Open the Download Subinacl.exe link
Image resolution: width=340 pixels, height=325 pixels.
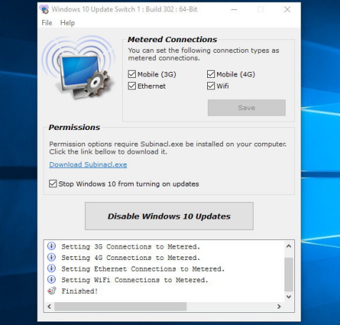click(x=88, y=164)
